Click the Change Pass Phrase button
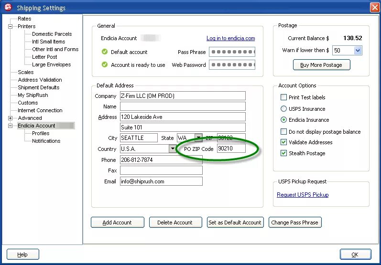Viewport: 381px width, 265px height. pyautogui.click(x=295, y=223)
